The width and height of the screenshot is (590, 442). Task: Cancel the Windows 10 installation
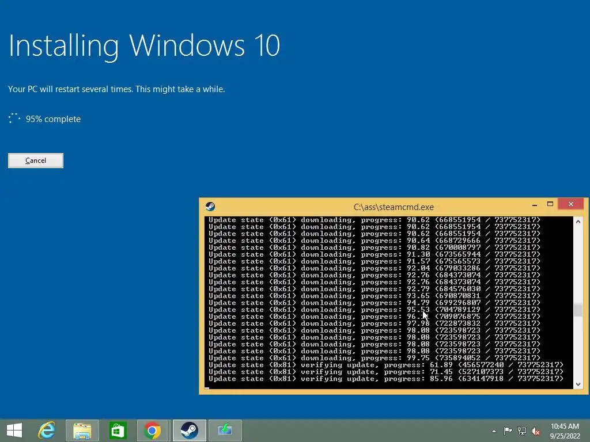[x=36, y=161]
